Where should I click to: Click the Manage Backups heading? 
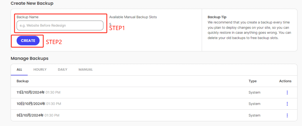click(x=29, y=58)
